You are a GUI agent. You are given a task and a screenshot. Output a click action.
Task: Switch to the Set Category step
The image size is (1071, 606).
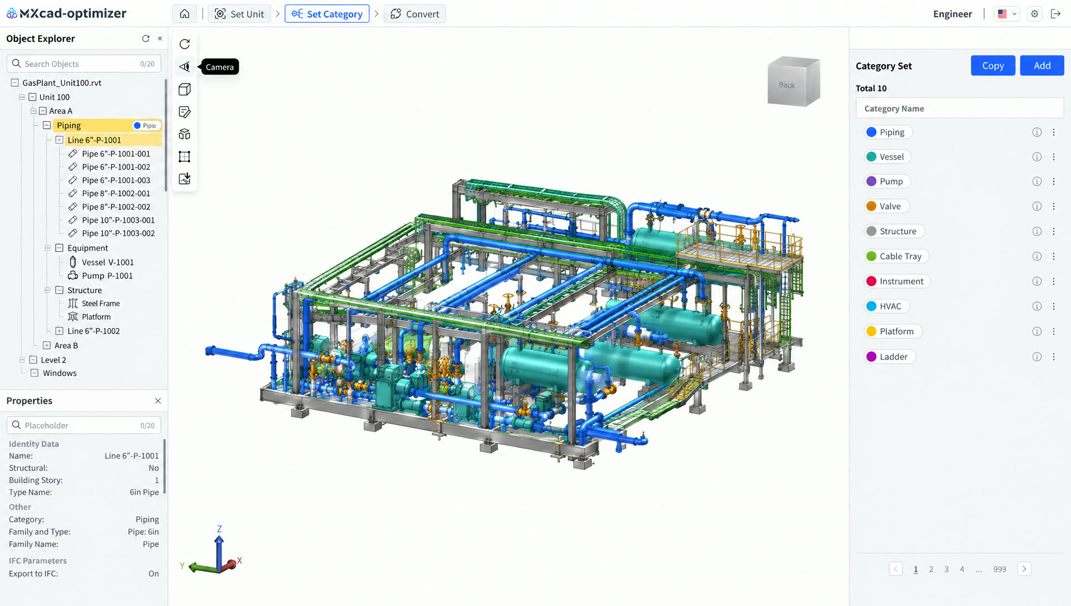coord(327,14)
